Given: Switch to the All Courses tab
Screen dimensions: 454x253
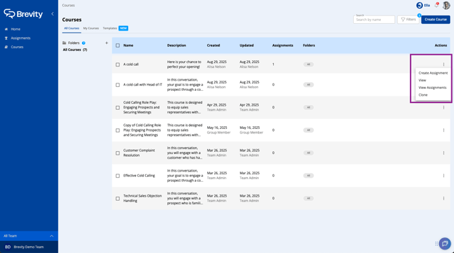Looking at the screenshot, I should click(72, 28).
